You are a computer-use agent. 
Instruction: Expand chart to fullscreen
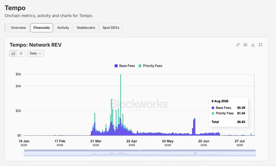click(x=260, y=45)
